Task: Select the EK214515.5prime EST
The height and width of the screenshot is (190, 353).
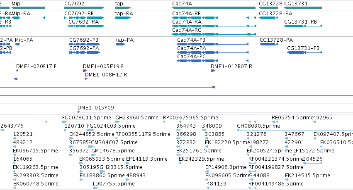Action: coord(287,180)
